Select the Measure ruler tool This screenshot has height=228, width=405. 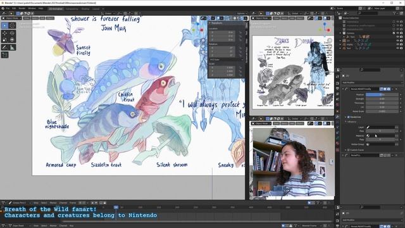coord(12,47)
